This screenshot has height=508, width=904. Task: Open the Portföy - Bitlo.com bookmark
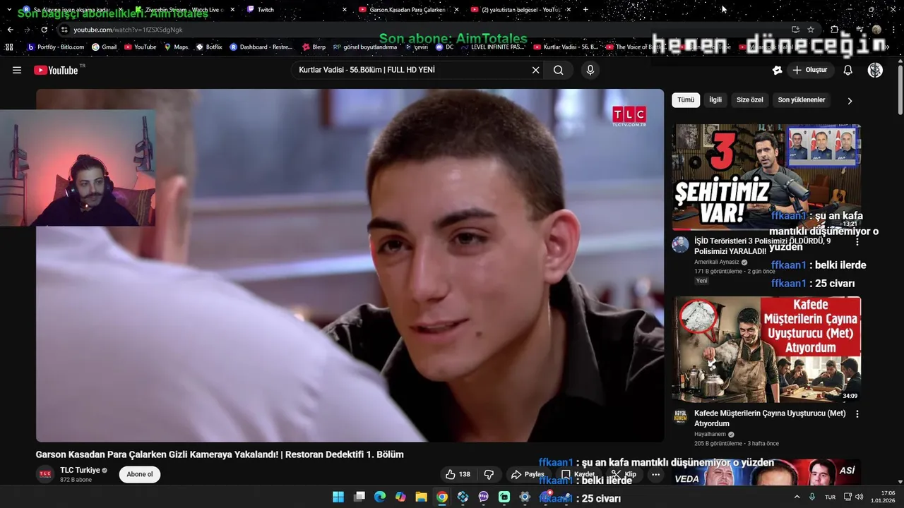coord(55,47)
